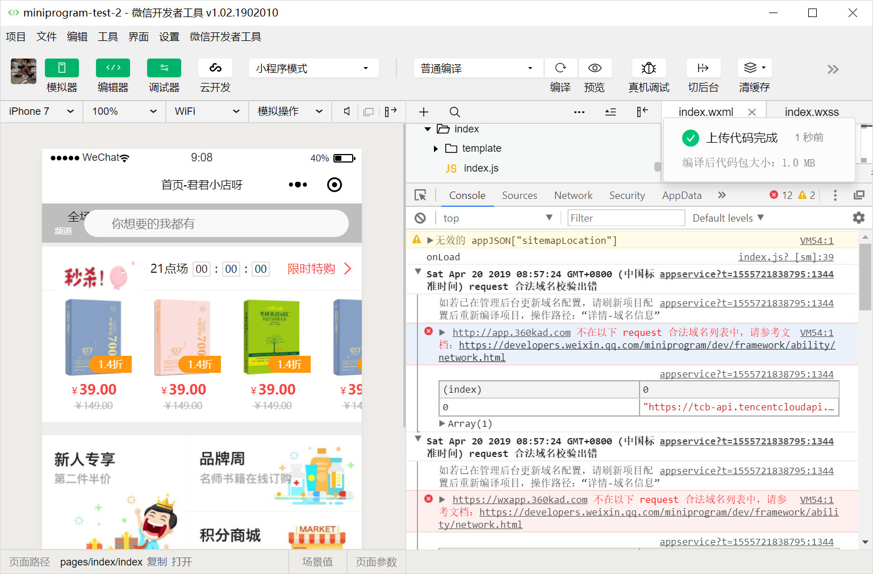Open the 工具 menu
Image resolution: width=873 pixels, height=574 pixels.
tap(108, 37)
